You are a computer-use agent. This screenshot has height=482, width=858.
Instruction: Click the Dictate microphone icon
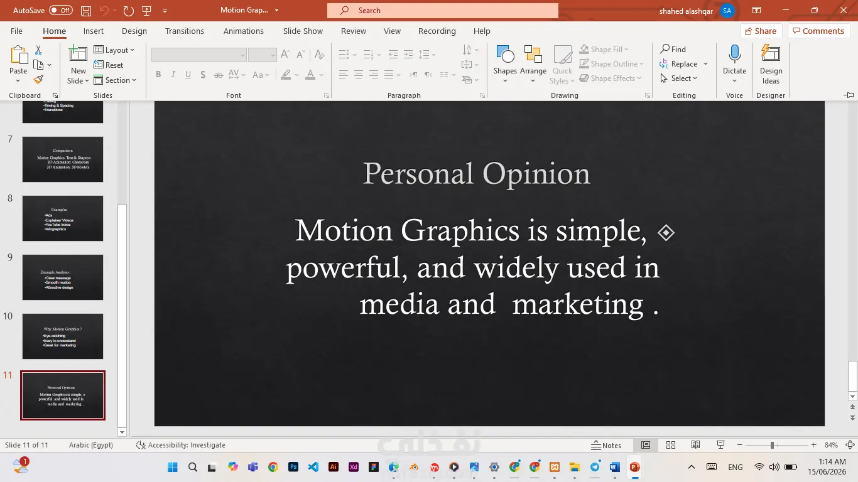tap(734, 54)
